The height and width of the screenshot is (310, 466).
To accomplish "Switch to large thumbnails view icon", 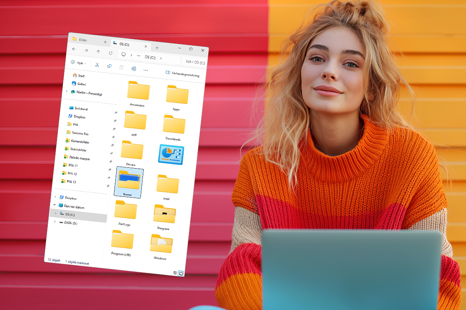I will (x=181, y=274).
